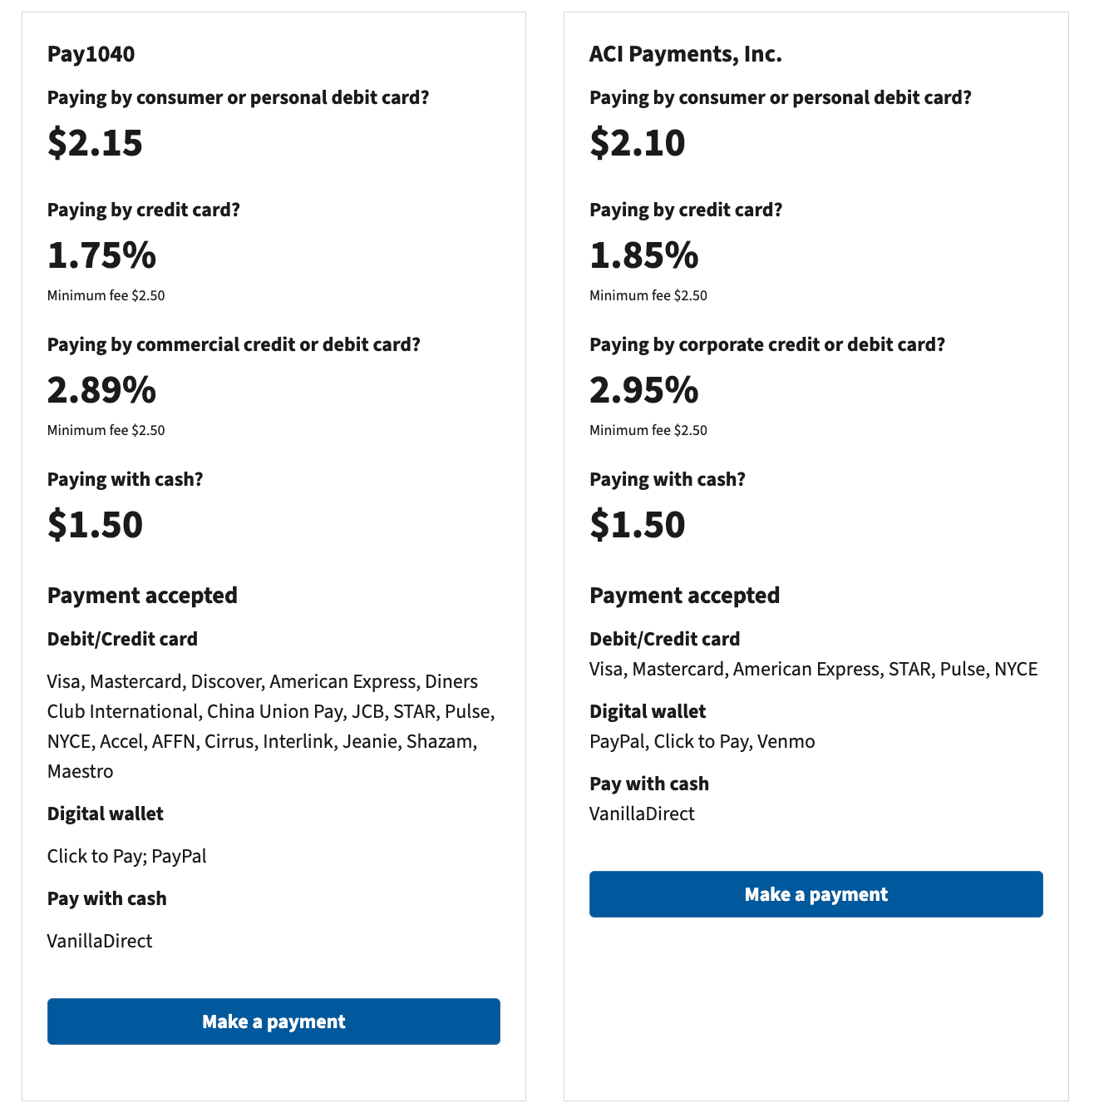Click the Pay1040 Make a payment button
This screenshot has height=1113, width=1094.
(273, 1021)
